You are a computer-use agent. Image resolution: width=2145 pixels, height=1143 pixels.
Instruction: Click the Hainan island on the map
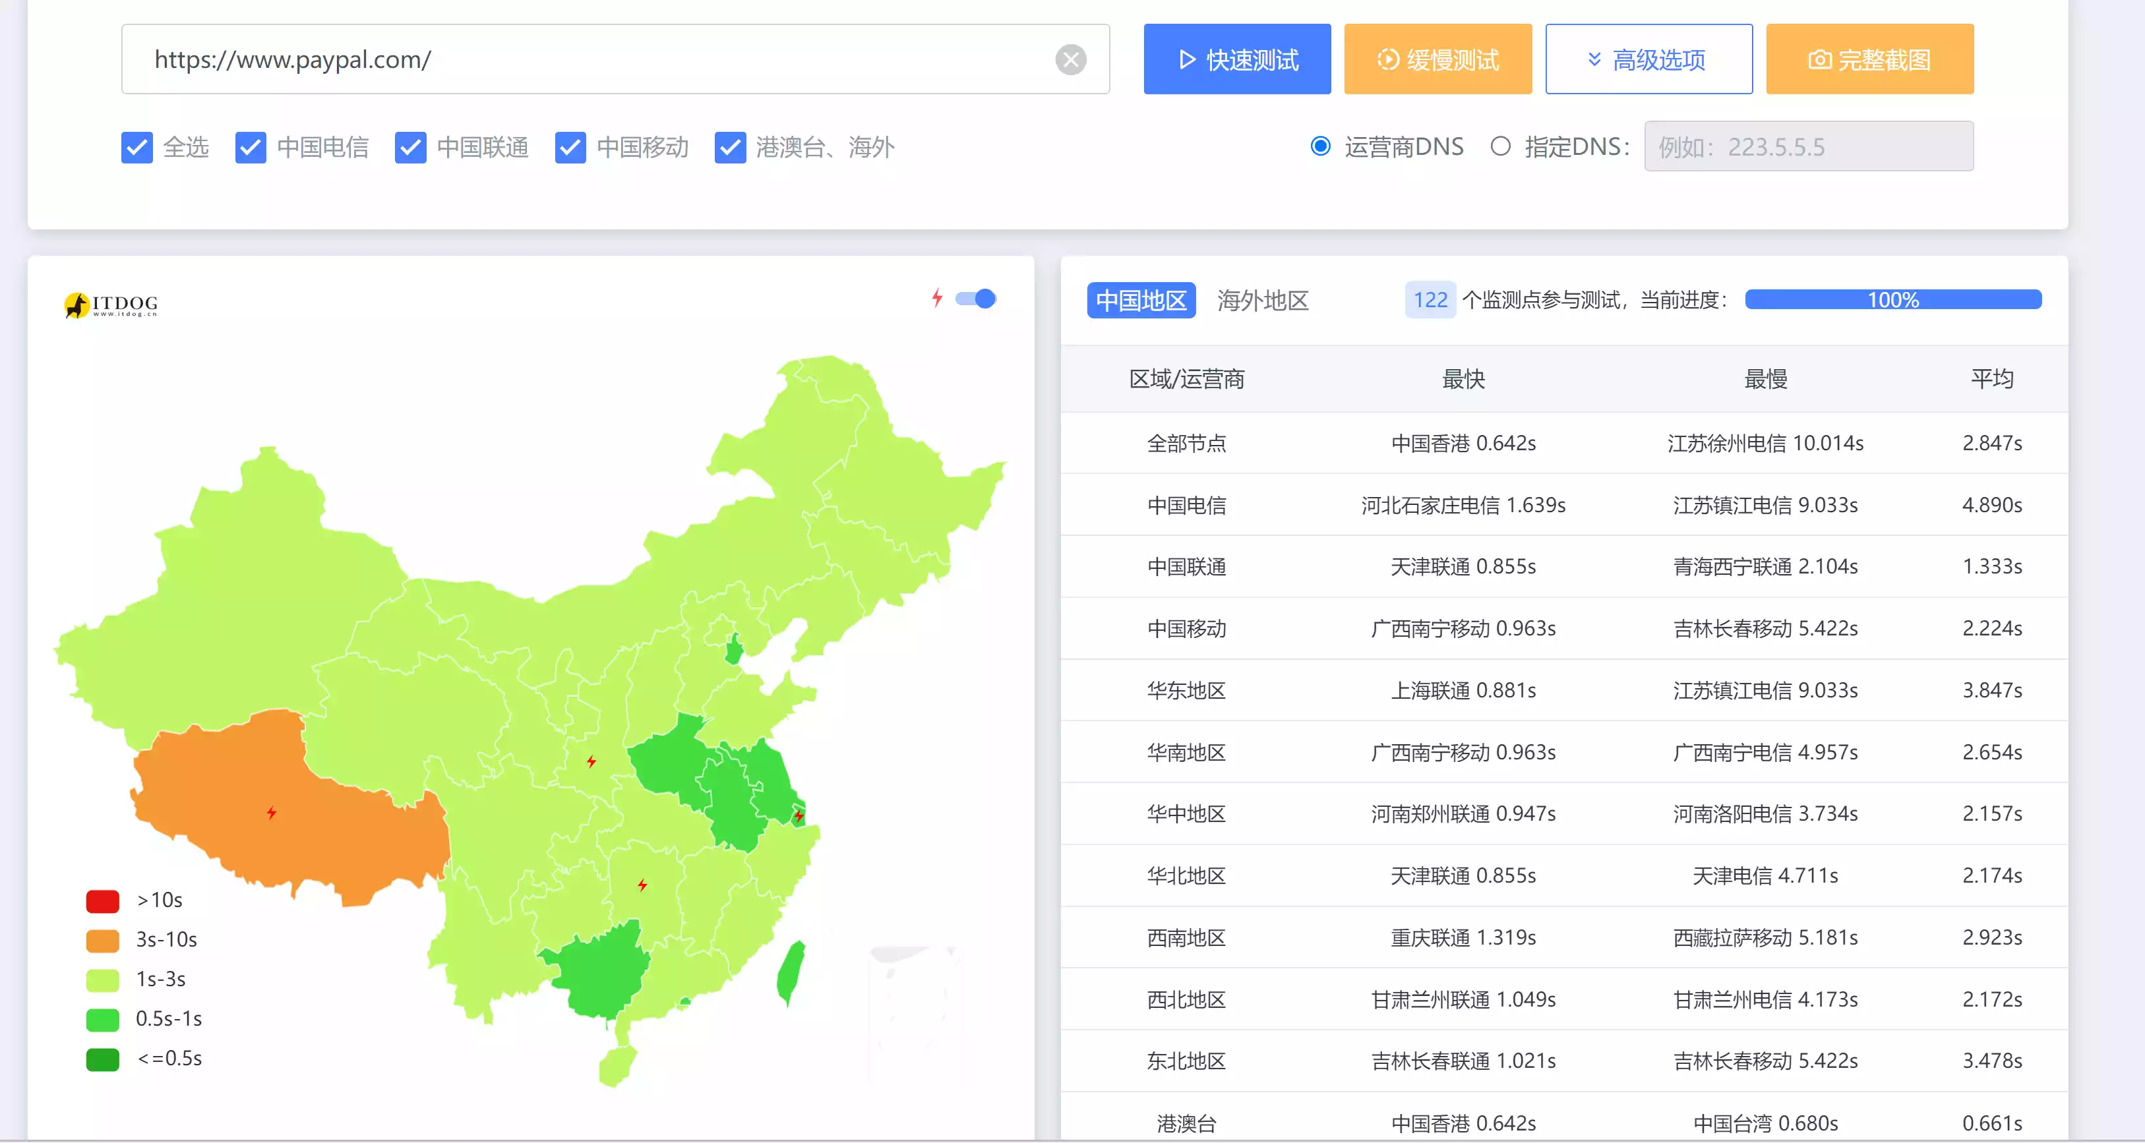point(617,1066)
